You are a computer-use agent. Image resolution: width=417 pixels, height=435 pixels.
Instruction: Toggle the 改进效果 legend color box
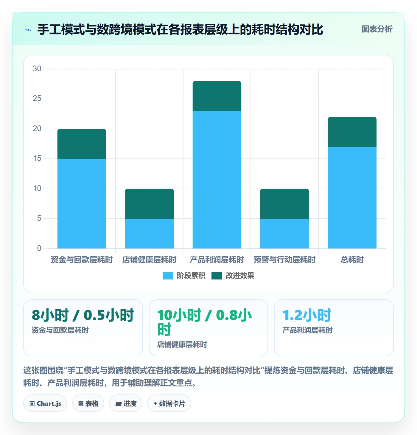click(217, 276)
